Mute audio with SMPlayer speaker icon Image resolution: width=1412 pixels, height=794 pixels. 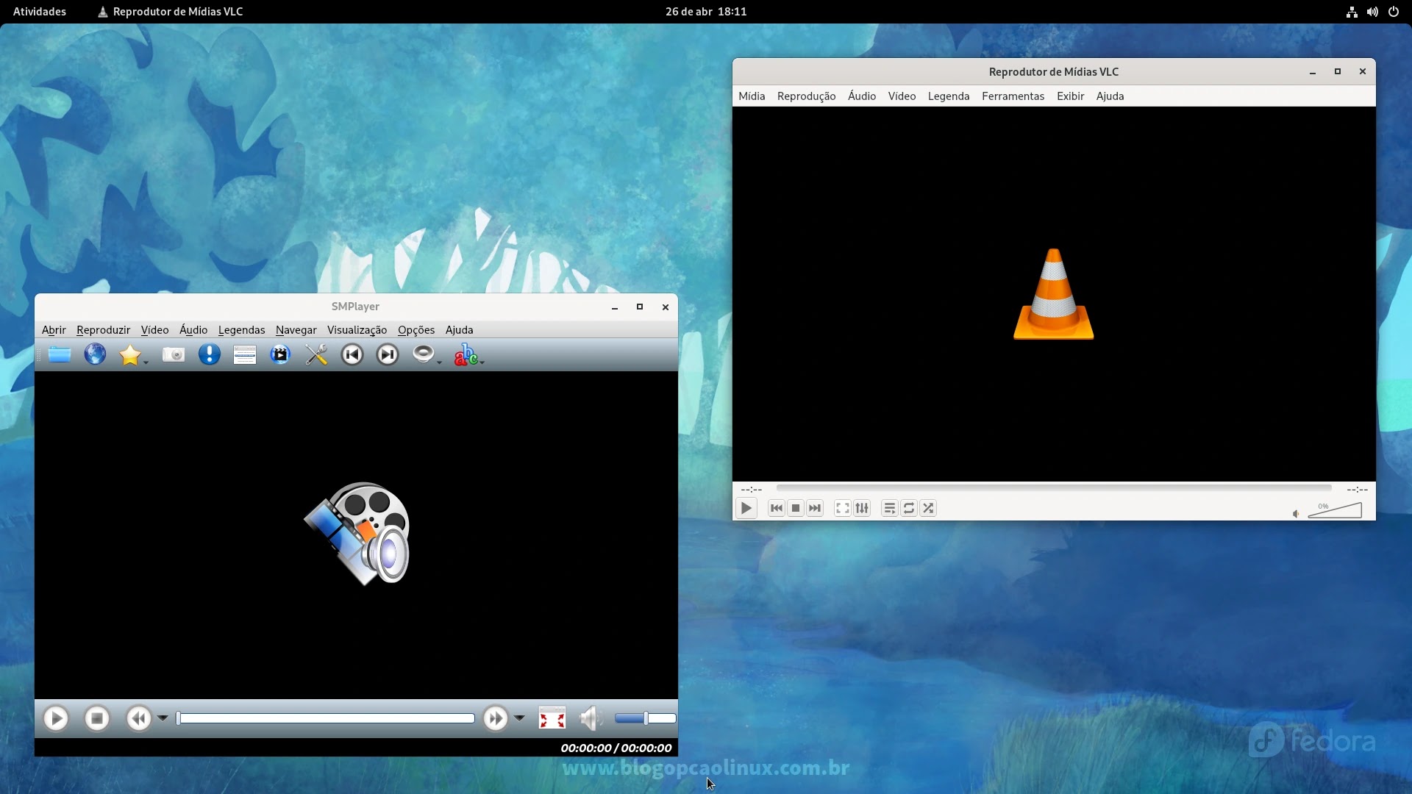point(591,718)
